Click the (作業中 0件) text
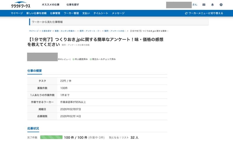233x144 pixels. click(96, 138)
